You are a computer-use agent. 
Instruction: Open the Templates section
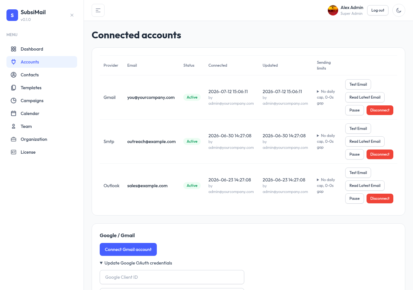pyautogui.click(x=42, y=88)
